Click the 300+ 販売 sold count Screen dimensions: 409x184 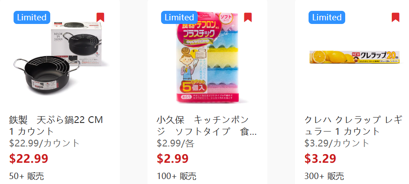pos(324,176)
